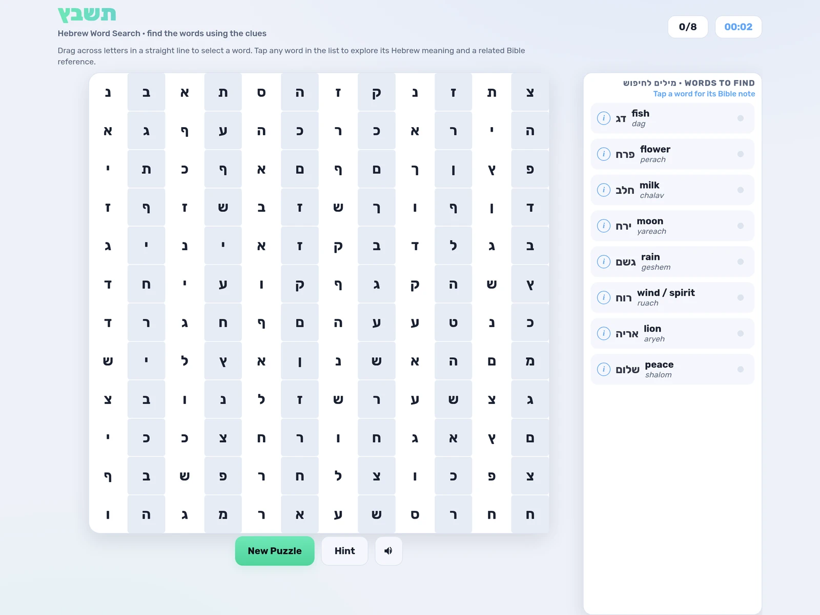Click the 0/8 score counter
Screen dimensions: 820x615
688,27
